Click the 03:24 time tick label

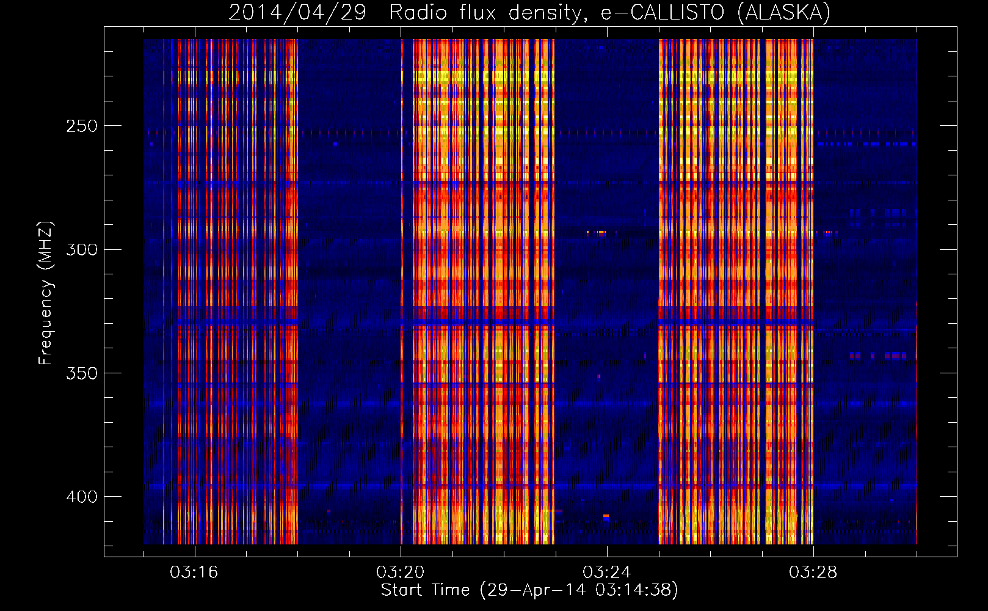(x=607, y=573)
